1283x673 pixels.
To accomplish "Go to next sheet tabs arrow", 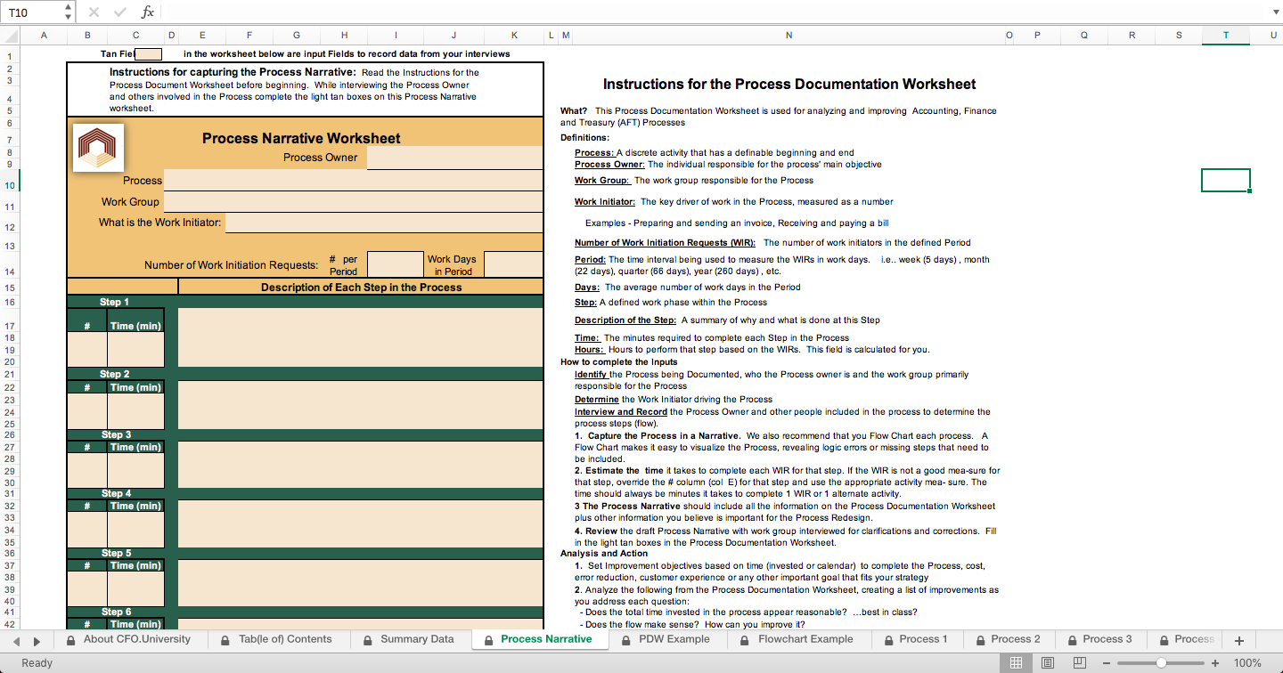I will (37, 640).
